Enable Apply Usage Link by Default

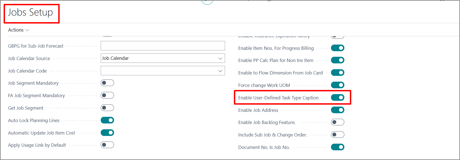point(107,145)
